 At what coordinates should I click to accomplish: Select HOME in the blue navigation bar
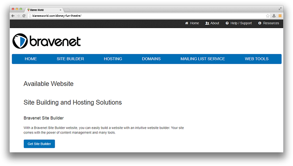(x=30, y=59)
